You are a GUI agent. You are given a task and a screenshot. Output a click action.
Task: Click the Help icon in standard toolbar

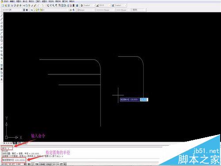click(x=77, y=5)
